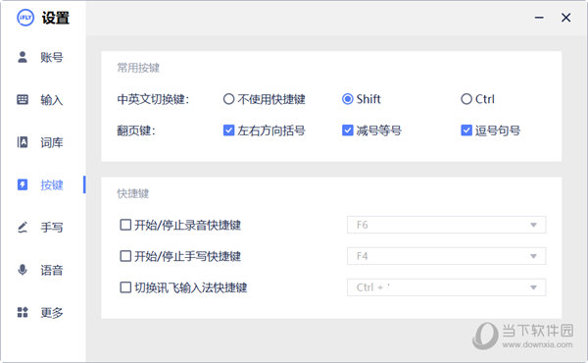The image size is (588, 363).
Task: Click the 设置 window title
Action: 56,18
